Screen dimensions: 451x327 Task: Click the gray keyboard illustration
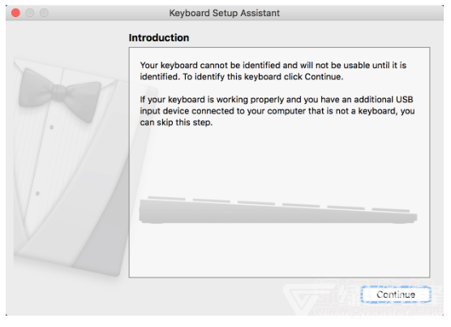point(278,210)
